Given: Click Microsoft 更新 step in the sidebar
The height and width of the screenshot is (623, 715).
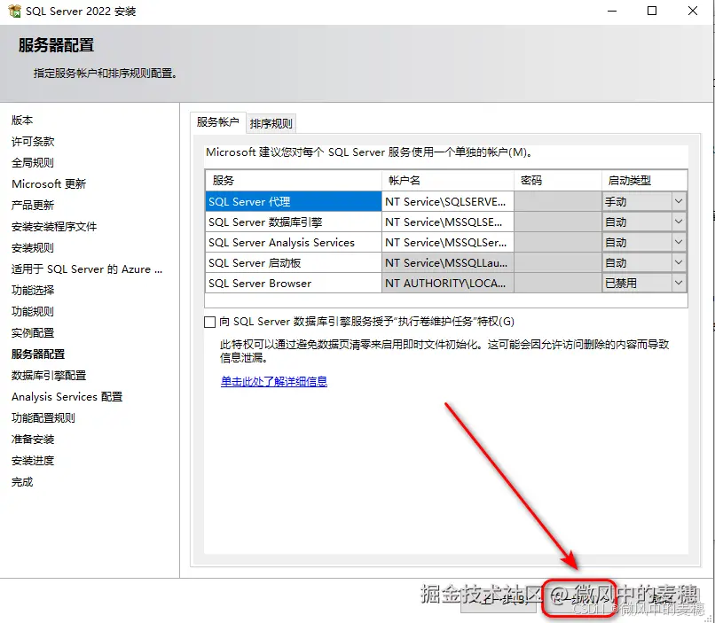Looking at the screenshot, I should 49,184.
